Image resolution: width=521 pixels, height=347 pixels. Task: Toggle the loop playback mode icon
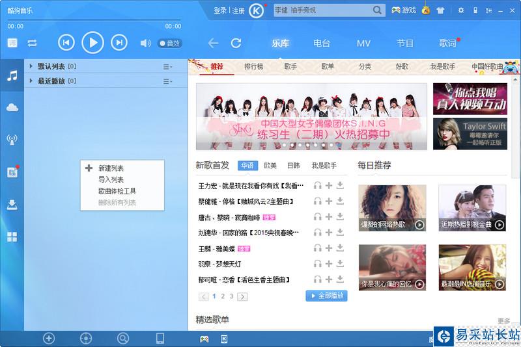[32, 43]
